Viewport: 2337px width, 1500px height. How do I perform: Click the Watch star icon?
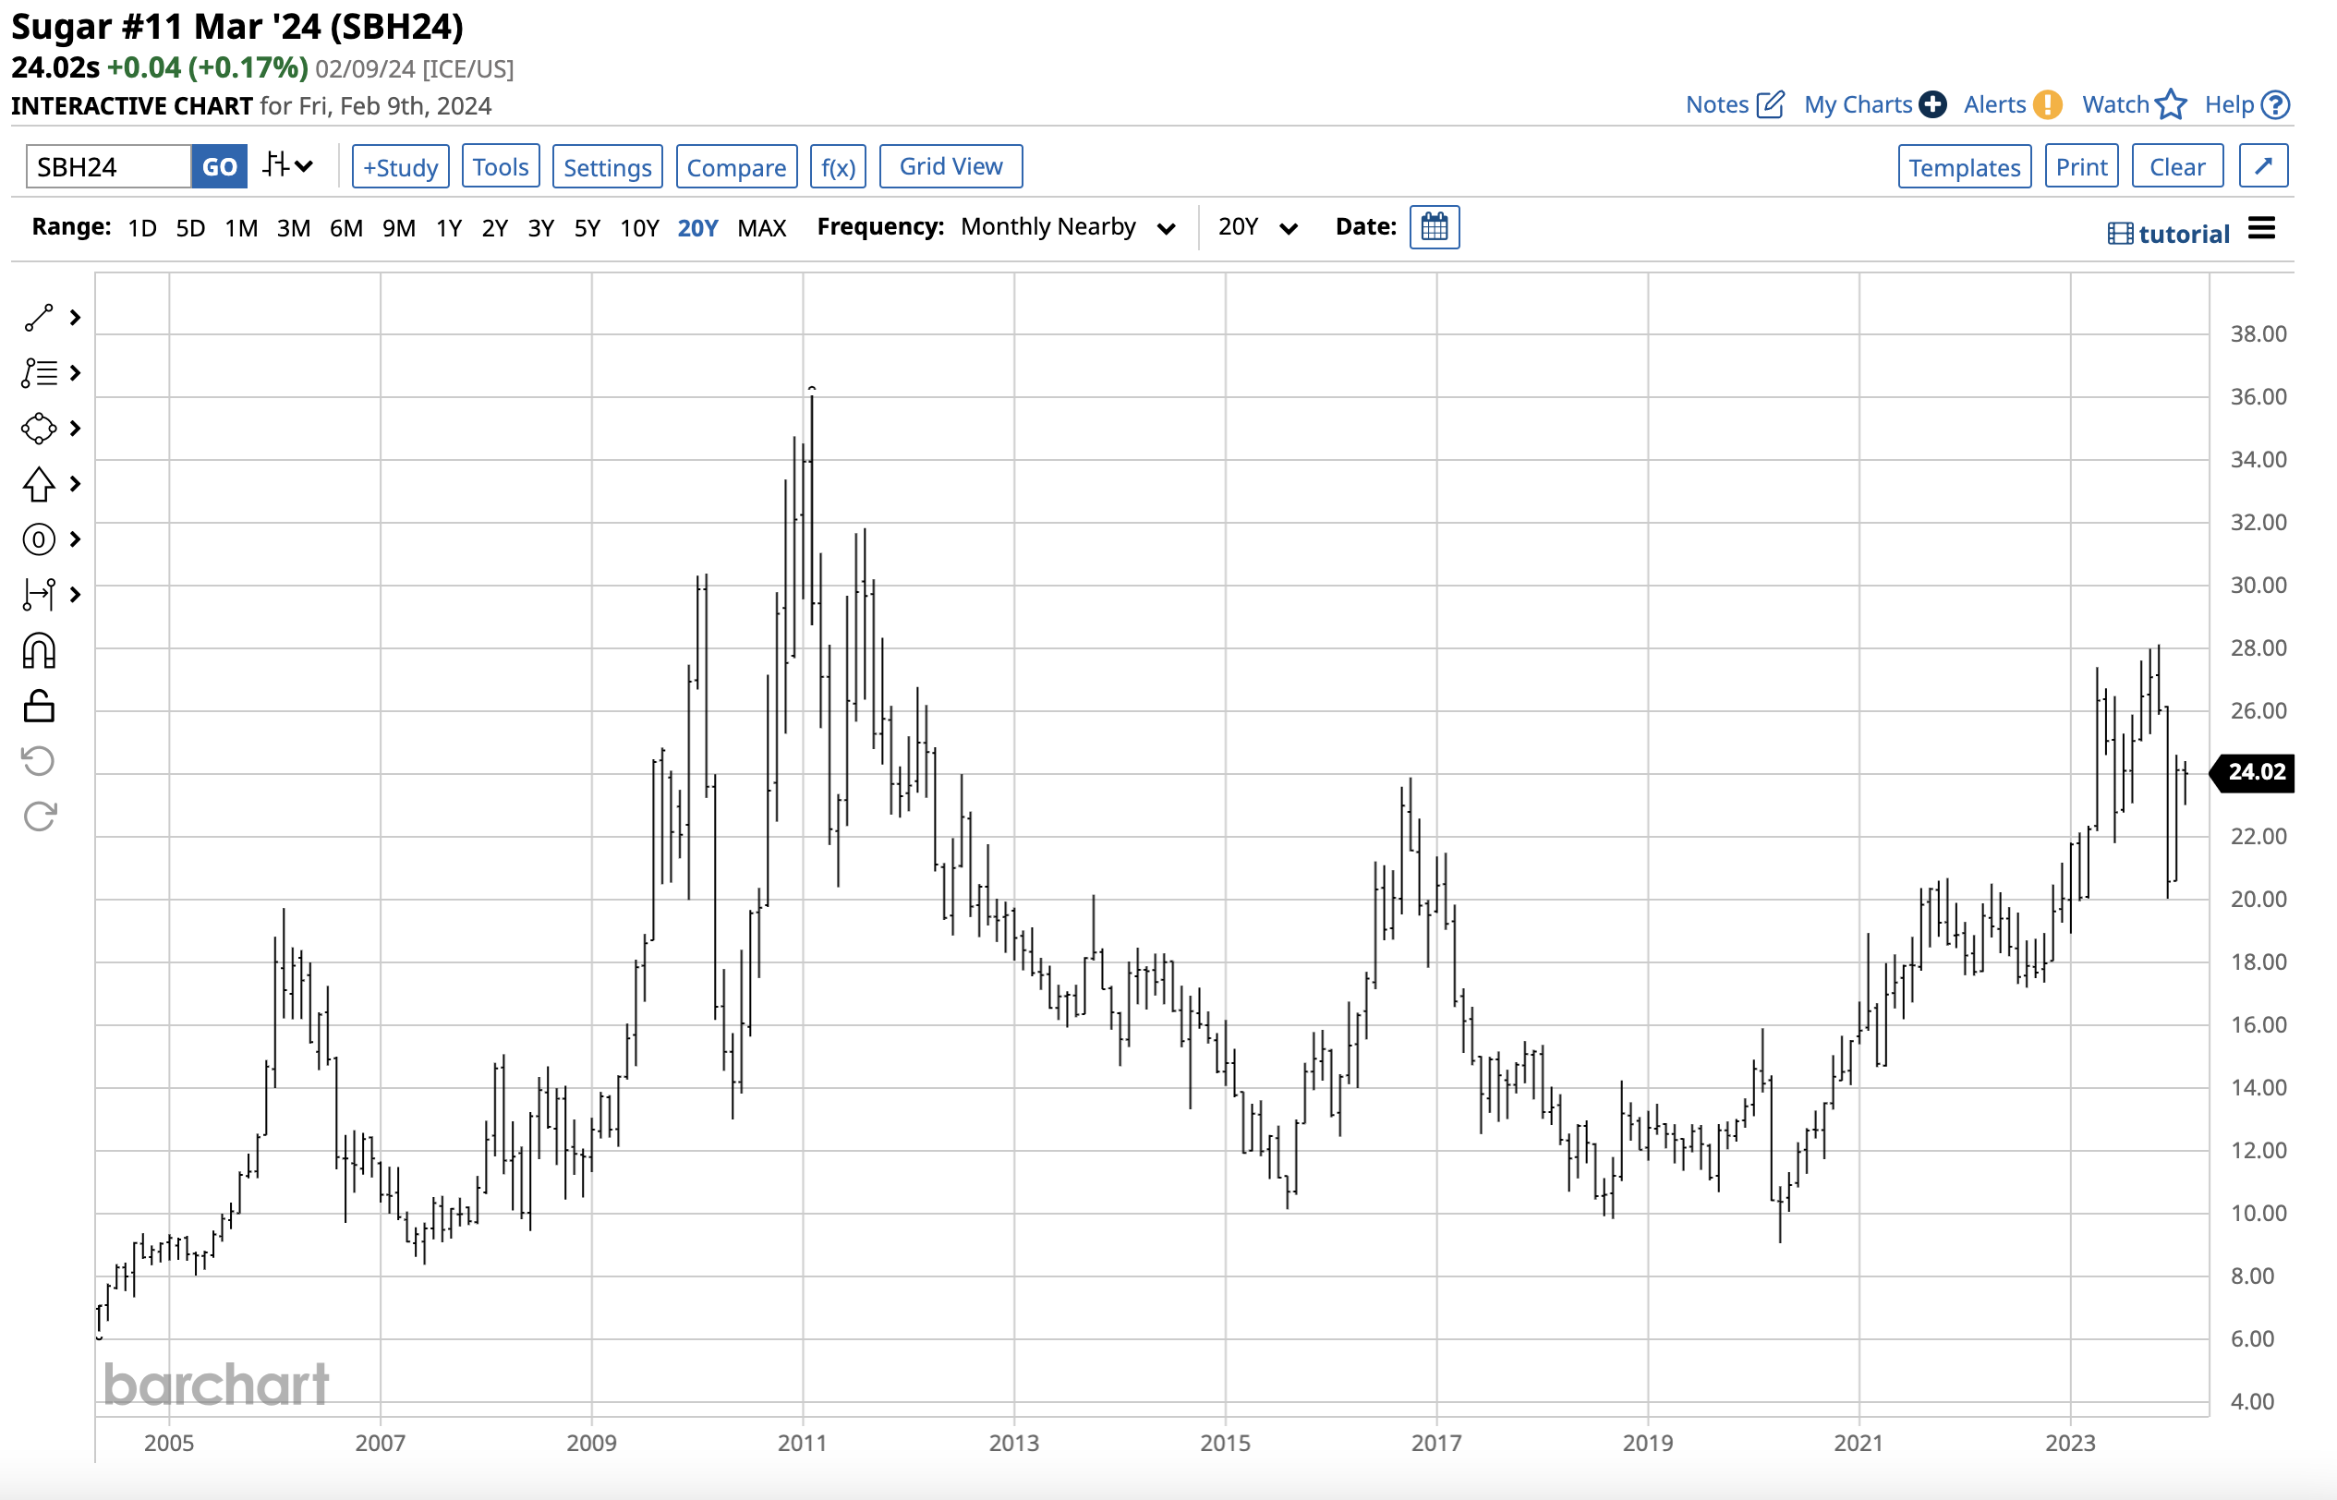pos(2172,104)
